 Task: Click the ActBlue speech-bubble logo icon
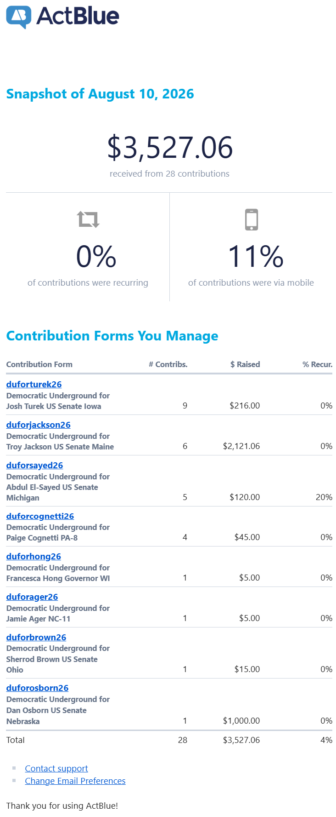tap(19, 17)
